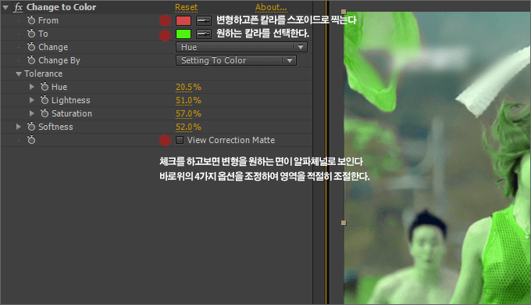Click the lower layer handle in the preview
Screen dimensions: 531x305
coord(344,223)
